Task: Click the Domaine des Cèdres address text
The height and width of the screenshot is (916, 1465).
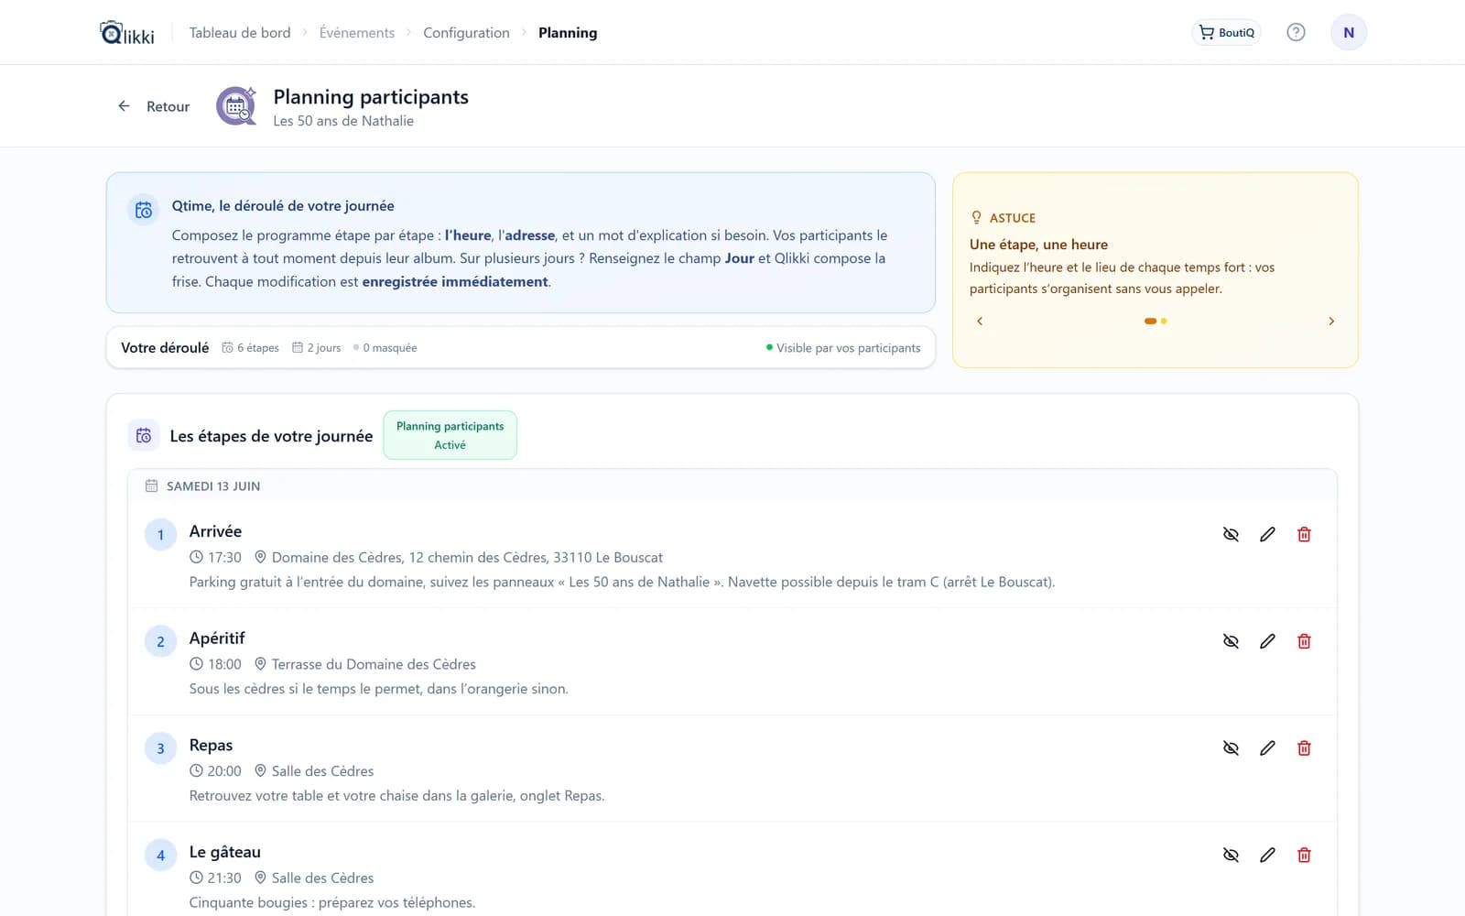Action: click(467, 557)
